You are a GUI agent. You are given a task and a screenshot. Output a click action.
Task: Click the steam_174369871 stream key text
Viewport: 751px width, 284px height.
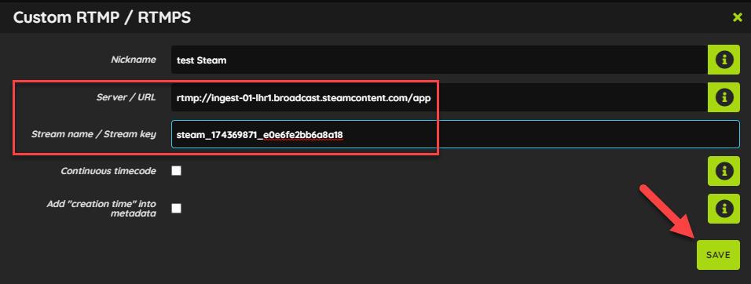tap(259, 135)
